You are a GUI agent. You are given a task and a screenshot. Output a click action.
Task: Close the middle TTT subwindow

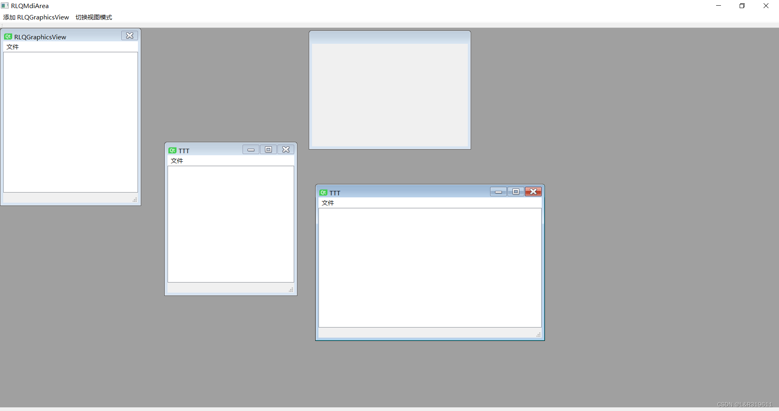coord(286,150)
